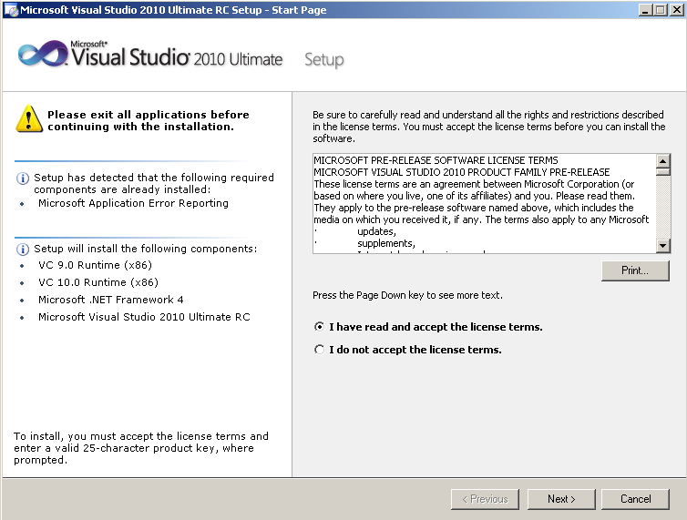
Task: Maximize the setup window
Action: point(660,10)
